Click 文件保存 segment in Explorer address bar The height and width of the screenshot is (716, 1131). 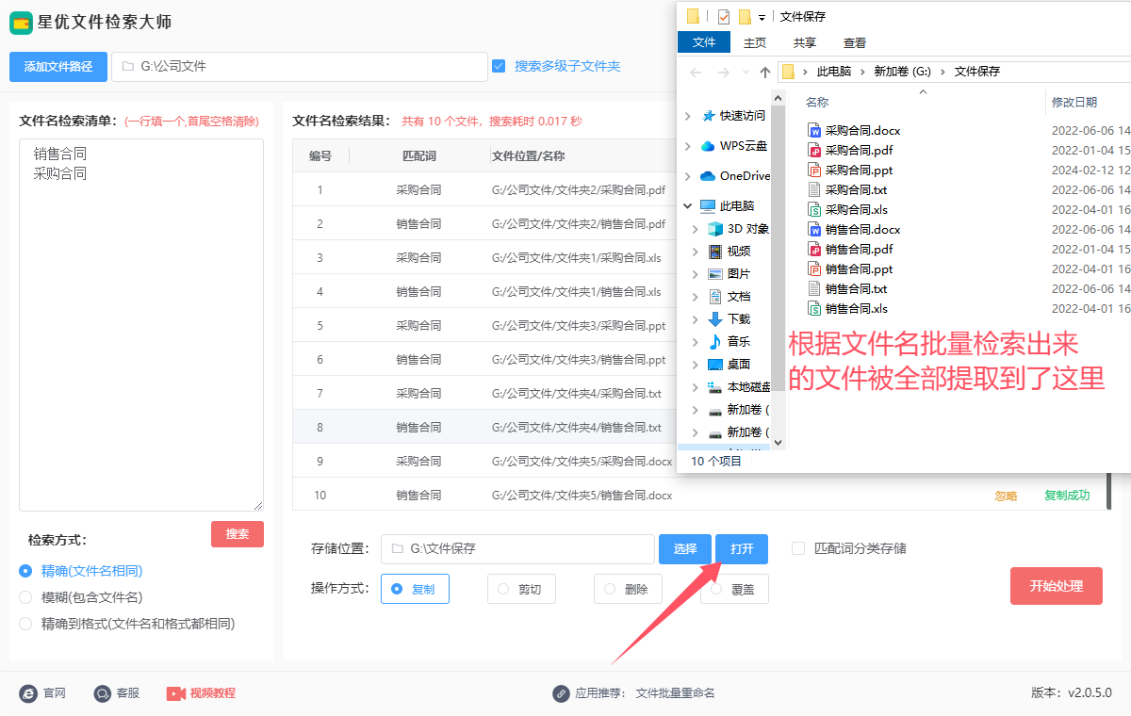pyautogui.click(x=977, y=72)
